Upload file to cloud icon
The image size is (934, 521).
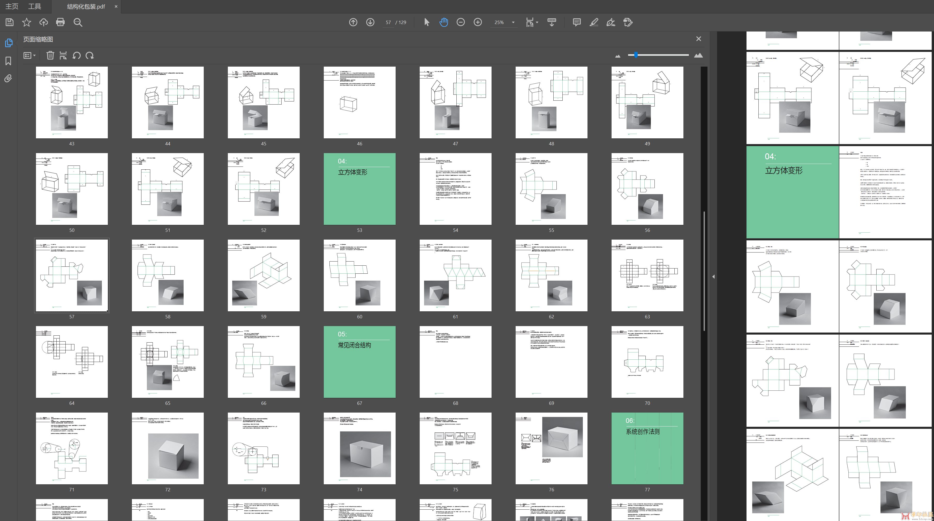click(43, 22)
